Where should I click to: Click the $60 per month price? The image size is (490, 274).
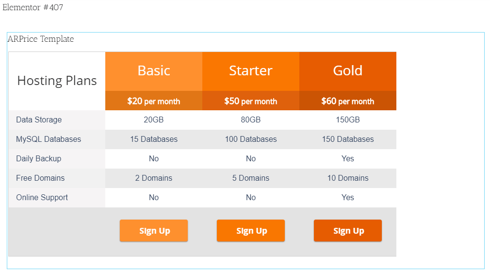pyautogui.click(x=348, y=101)
